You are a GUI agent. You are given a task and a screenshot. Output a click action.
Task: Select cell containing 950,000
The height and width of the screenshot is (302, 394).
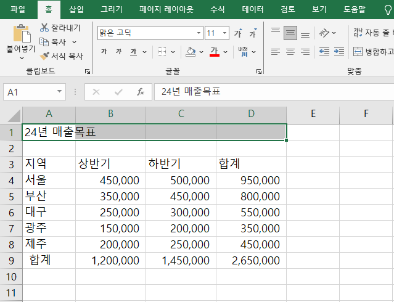252,180
